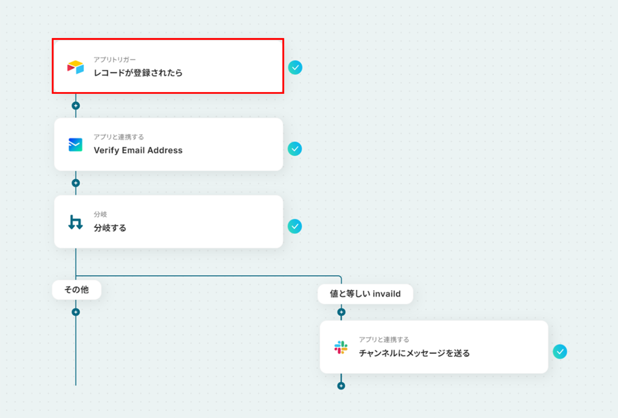Add step under 値と等しい invaild label
The image size is (618, 418).
tap(341, 312)
